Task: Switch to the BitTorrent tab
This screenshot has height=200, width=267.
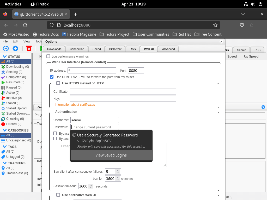Action: point(115,49)
